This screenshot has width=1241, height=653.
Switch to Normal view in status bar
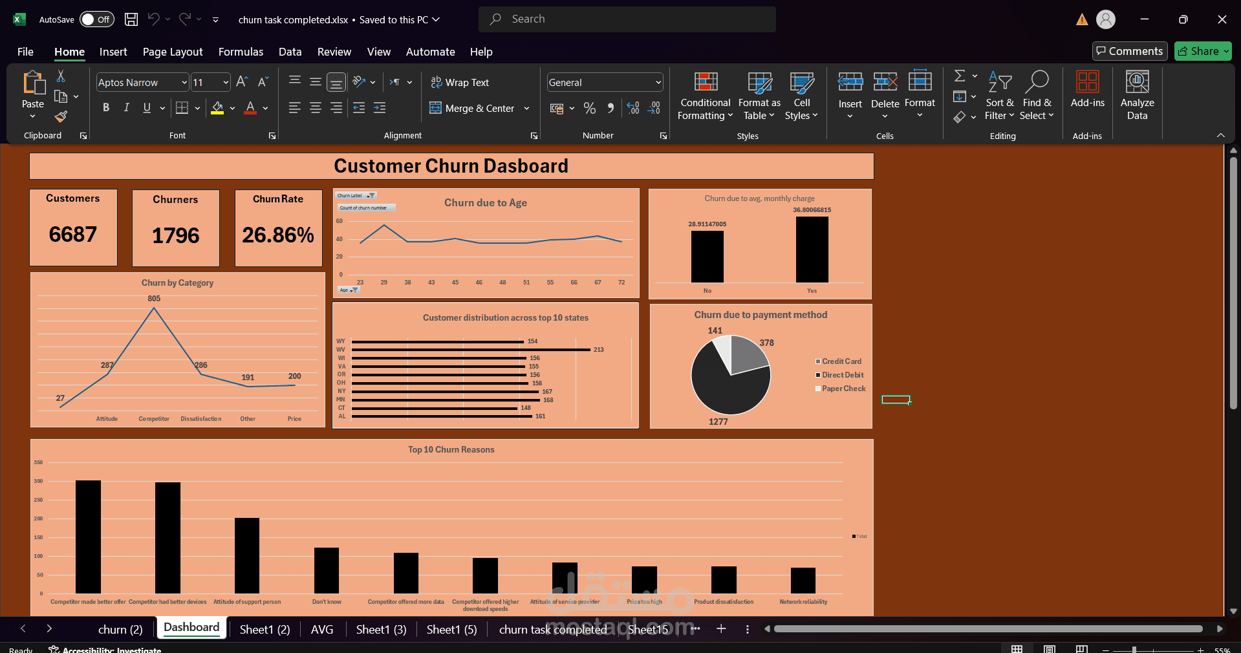click(x=1017, y=649)
